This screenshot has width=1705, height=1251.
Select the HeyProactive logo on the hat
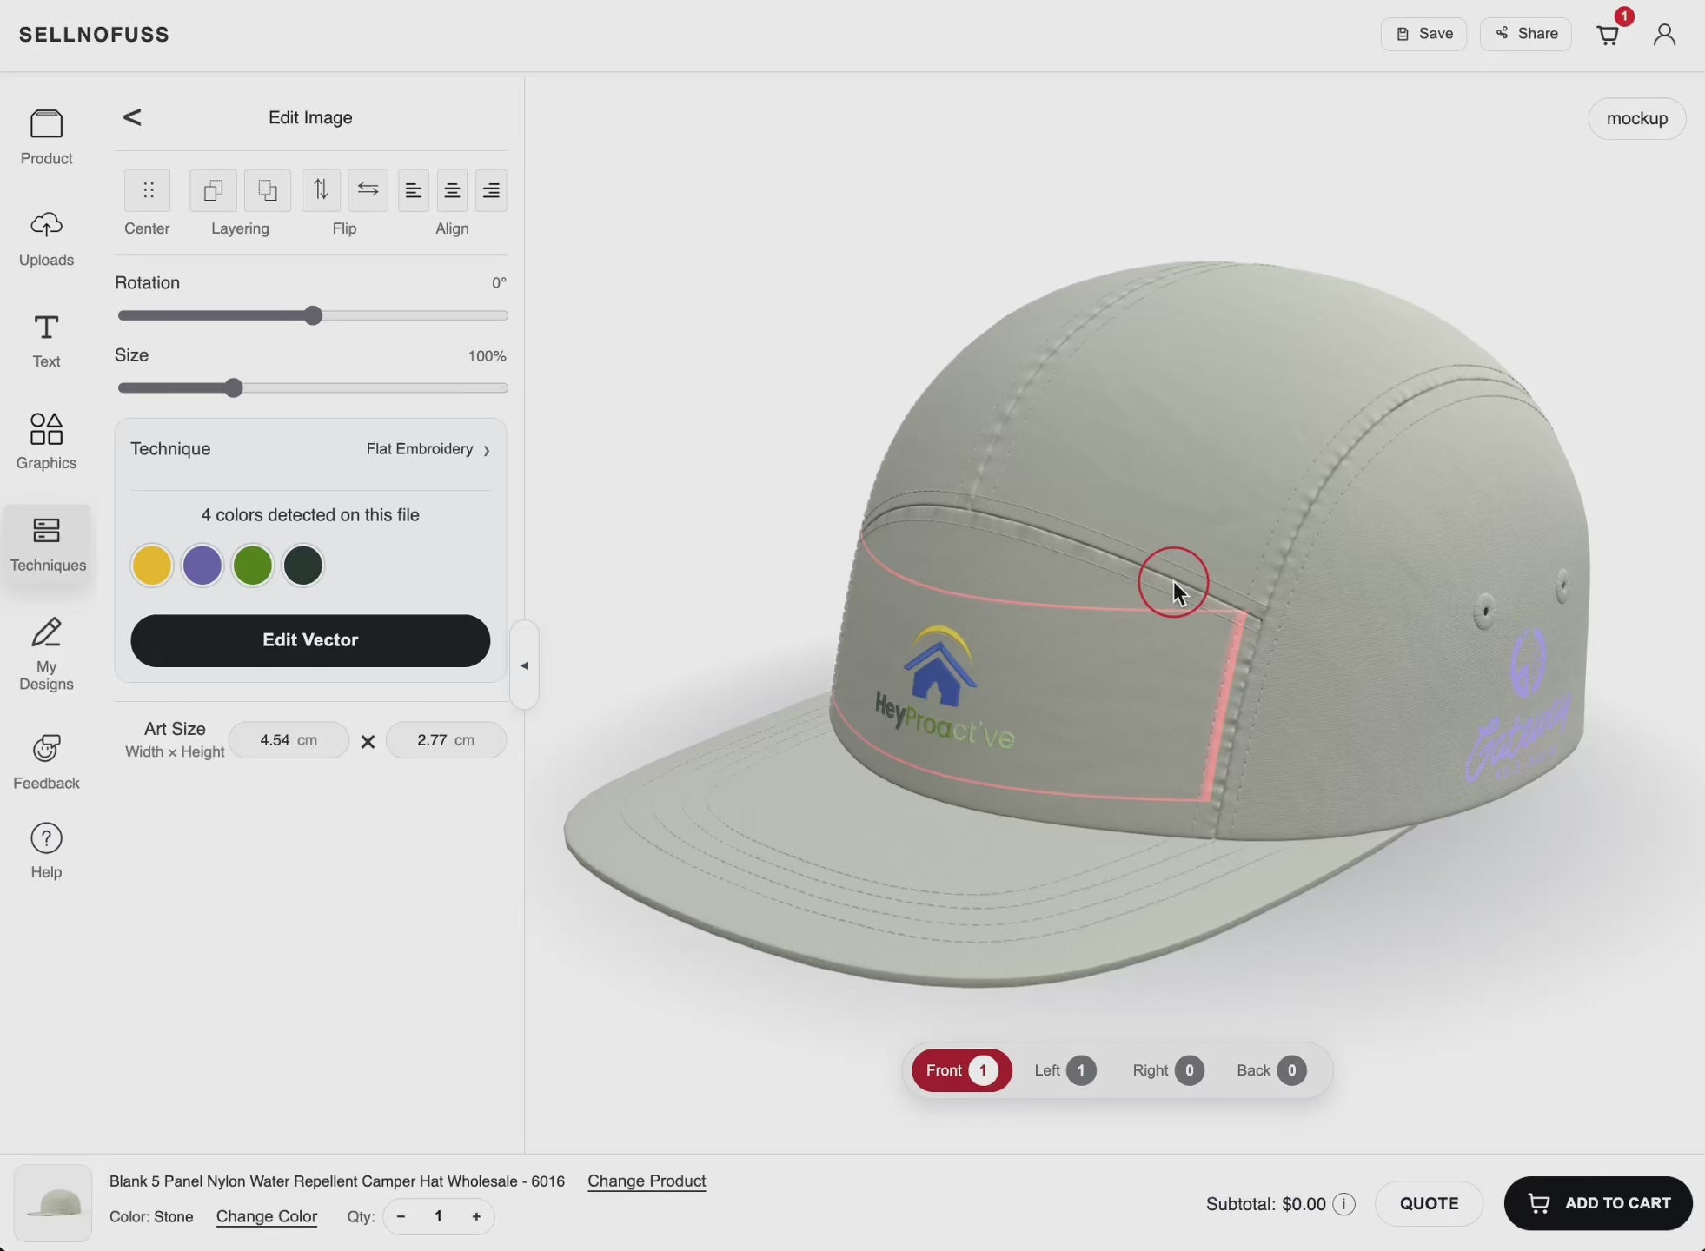[x=943, y=688]
